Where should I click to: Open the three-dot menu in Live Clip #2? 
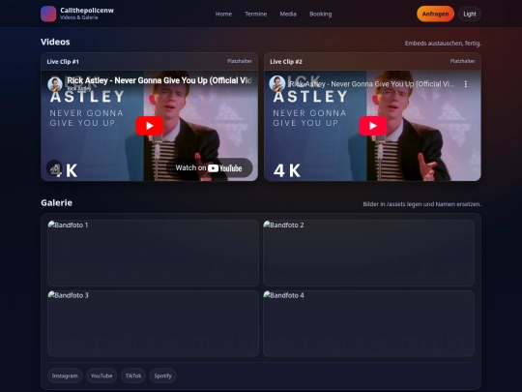465,84
